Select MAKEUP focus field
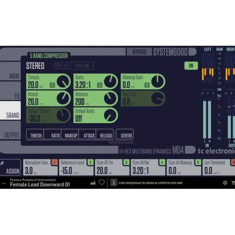Screen dimensions: 235x235 pyautogui.click(x=70, y=134)
